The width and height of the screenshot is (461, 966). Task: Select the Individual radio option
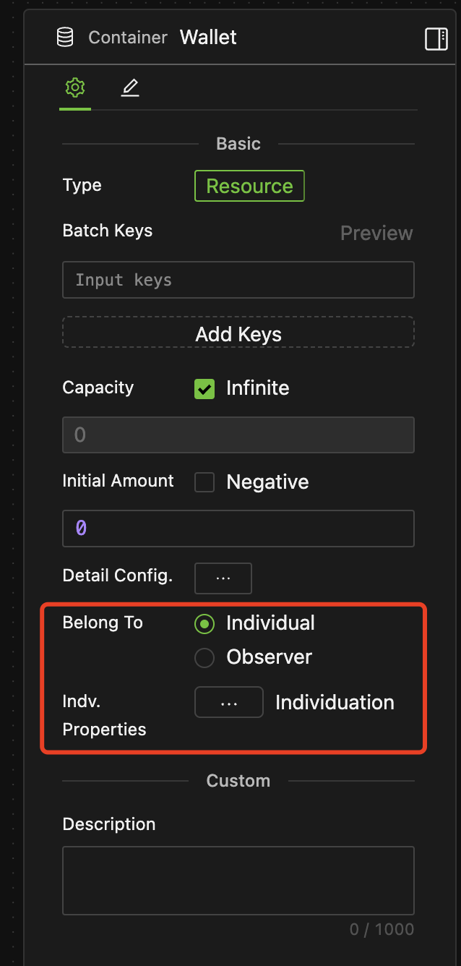204,624
